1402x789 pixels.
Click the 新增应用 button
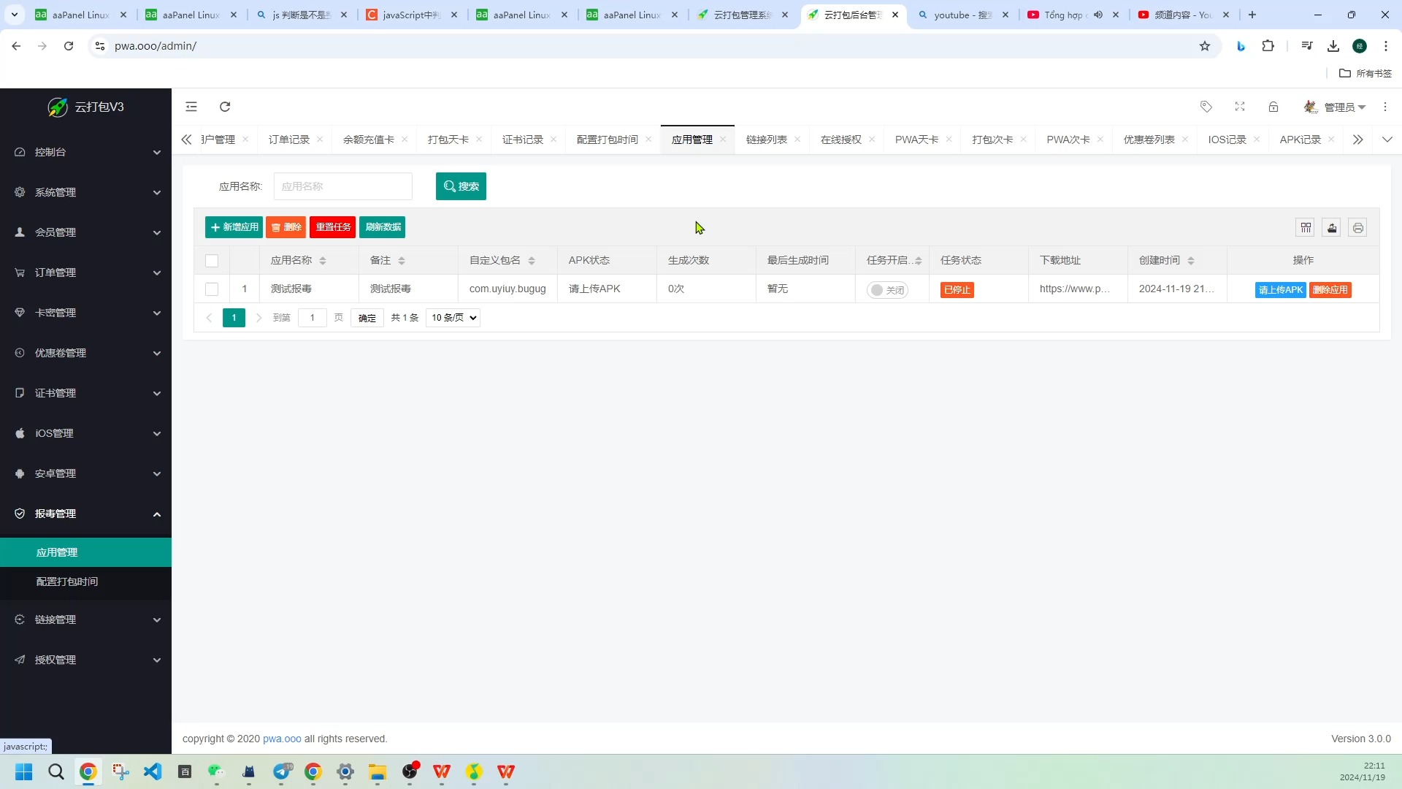click(233, 227)
